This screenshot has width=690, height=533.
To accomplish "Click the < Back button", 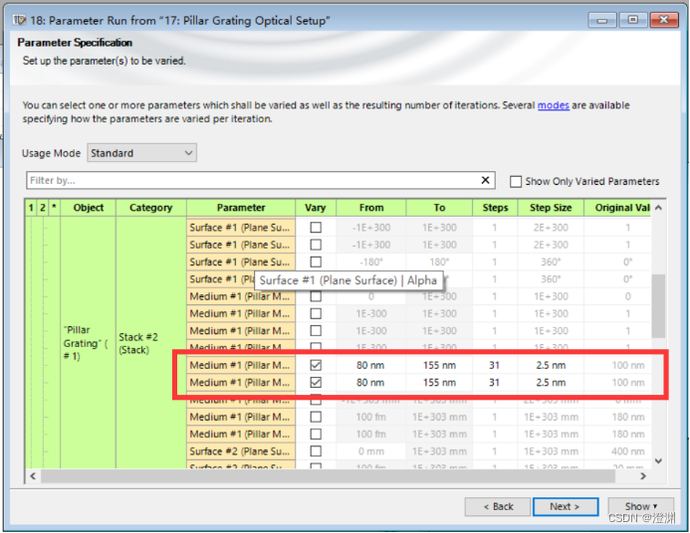I will click(x=498, y=506).
